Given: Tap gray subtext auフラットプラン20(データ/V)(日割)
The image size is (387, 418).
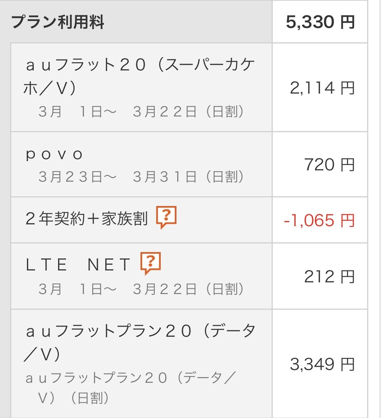Looking at the screenshot, I should [x=131, y=388].
